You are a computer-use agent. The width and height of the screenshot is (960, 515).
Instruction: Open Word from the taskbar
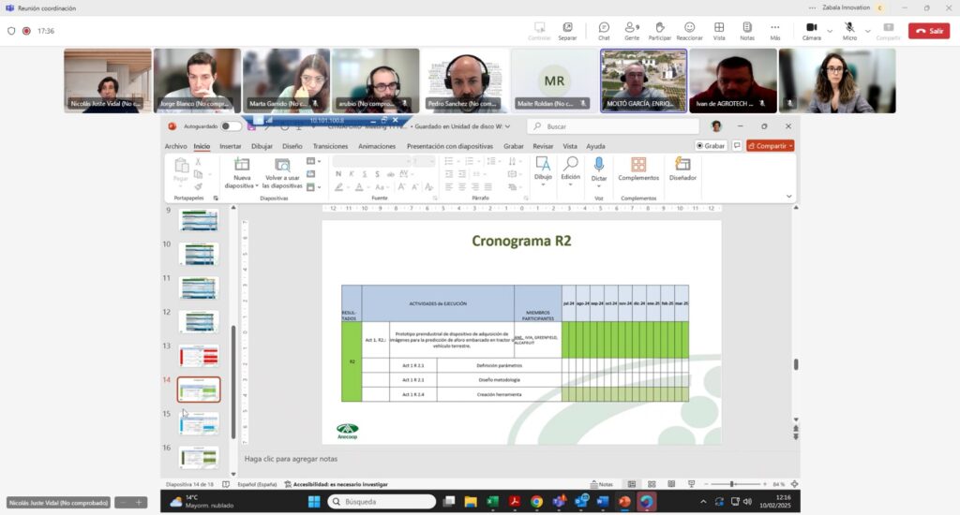tap(603, 502)
